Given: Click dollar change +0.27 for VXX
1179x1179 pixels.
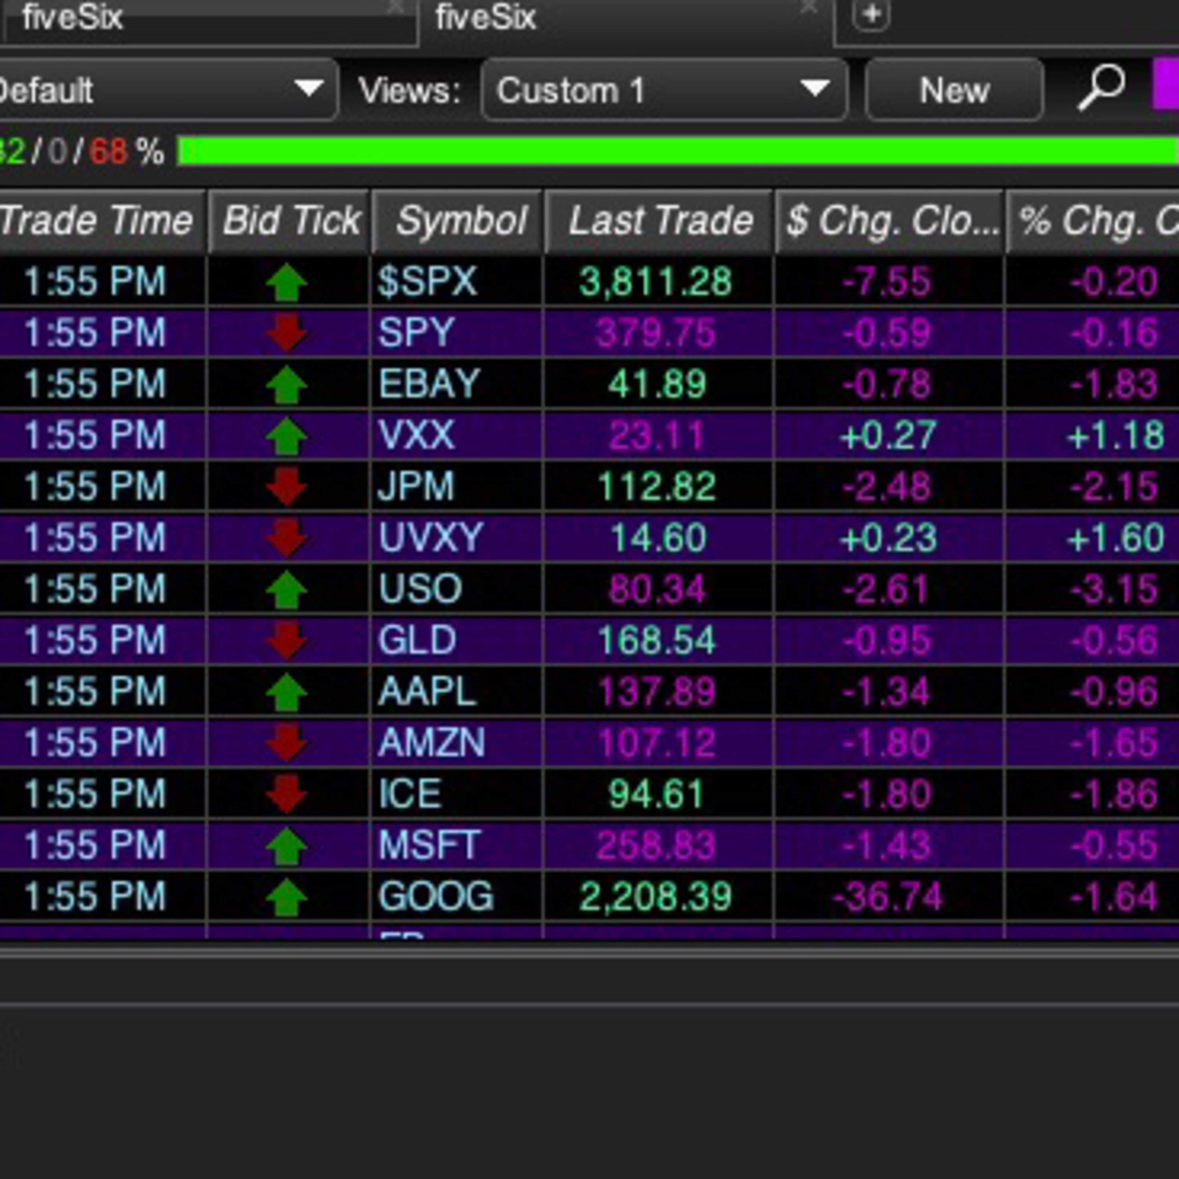Looking at the screenshot, I should pos(888,436).
